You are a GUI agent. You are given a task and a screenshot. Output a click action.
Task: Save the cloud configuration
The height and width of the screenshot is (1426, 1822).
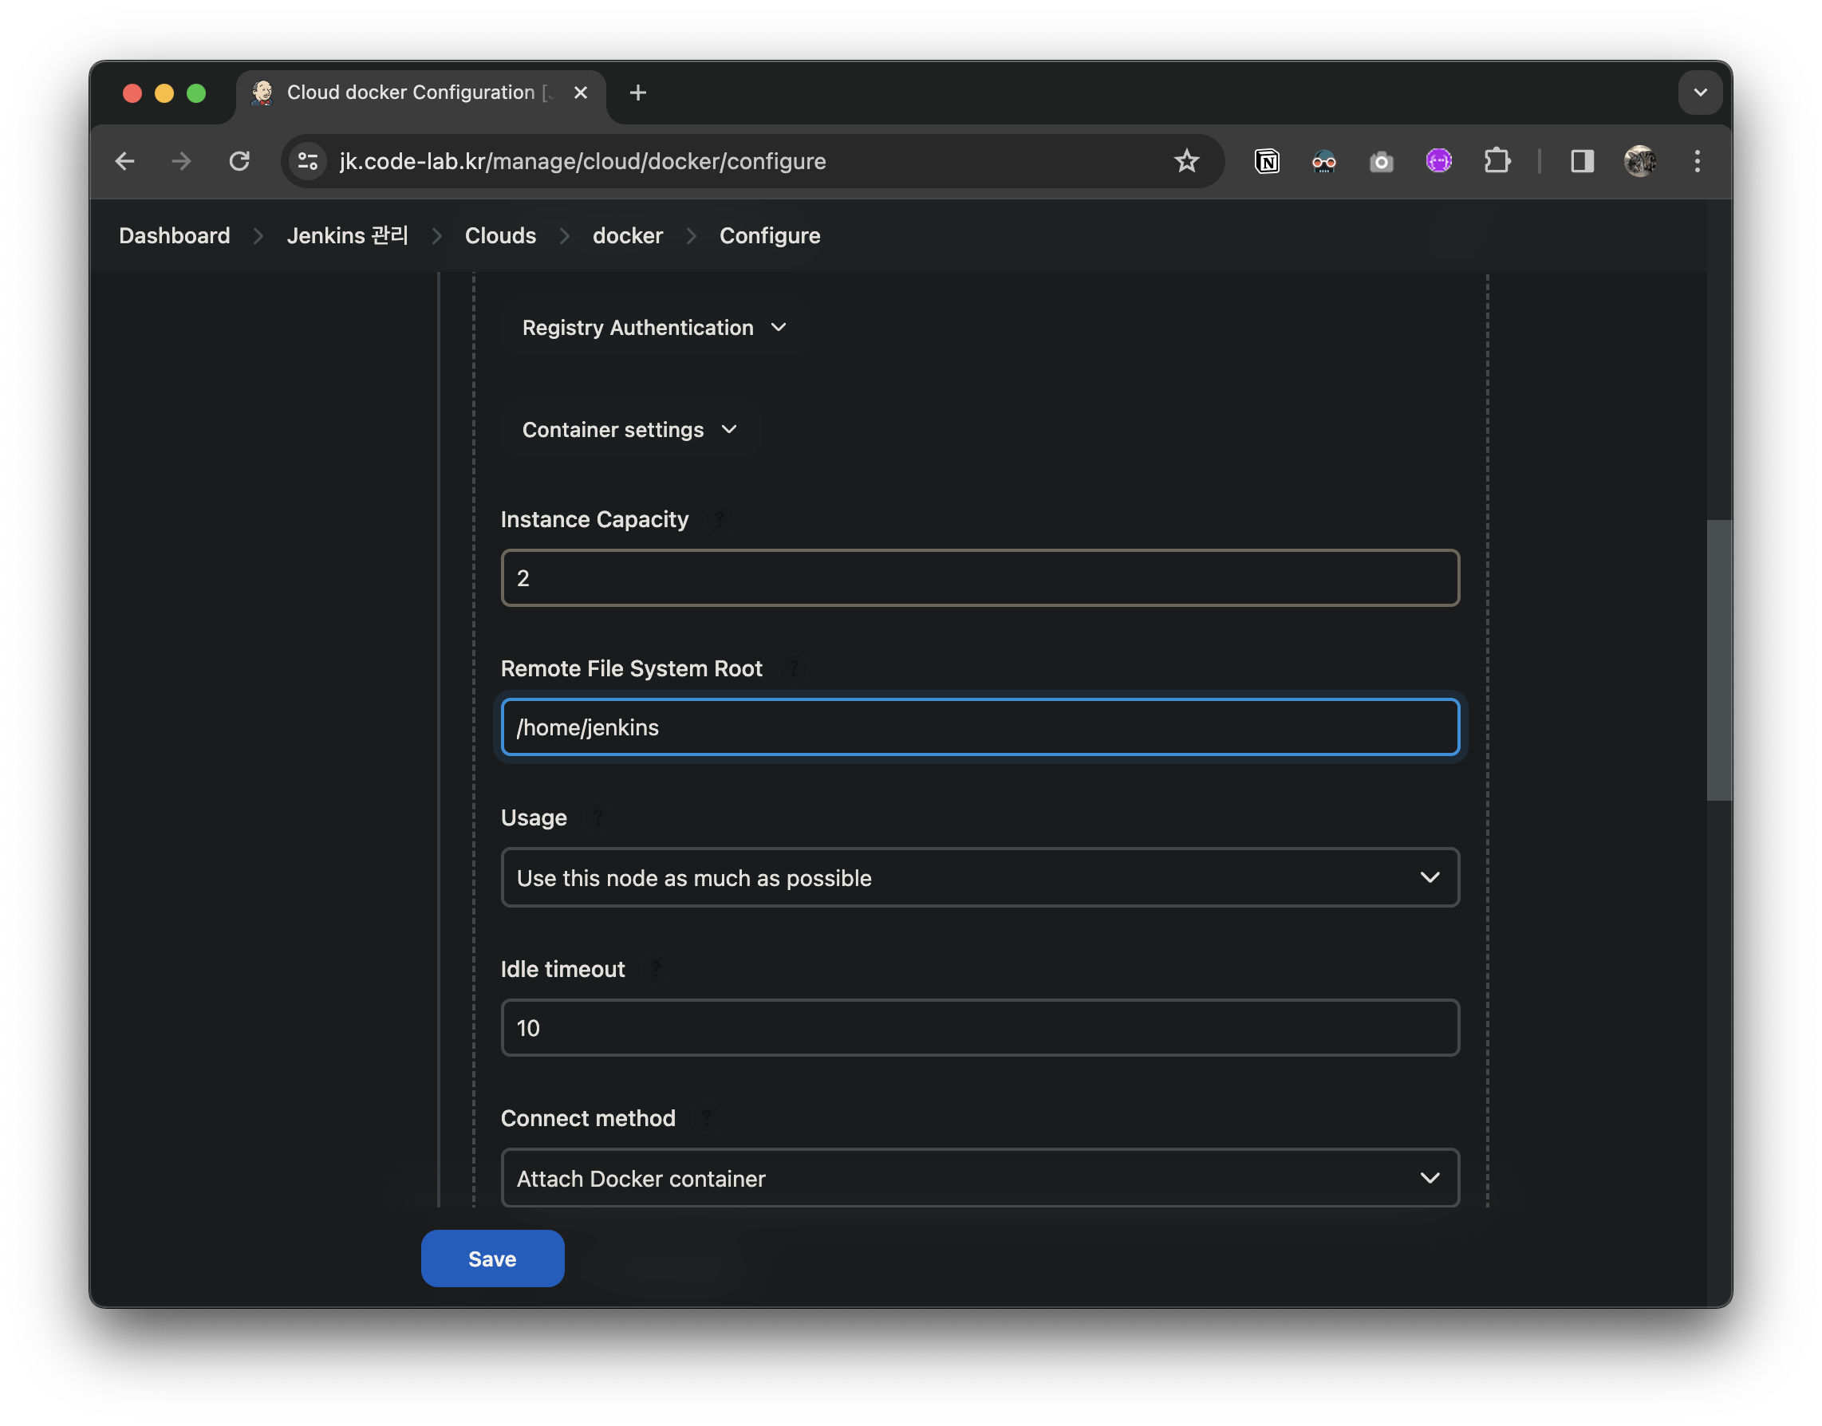(492, 1259)
